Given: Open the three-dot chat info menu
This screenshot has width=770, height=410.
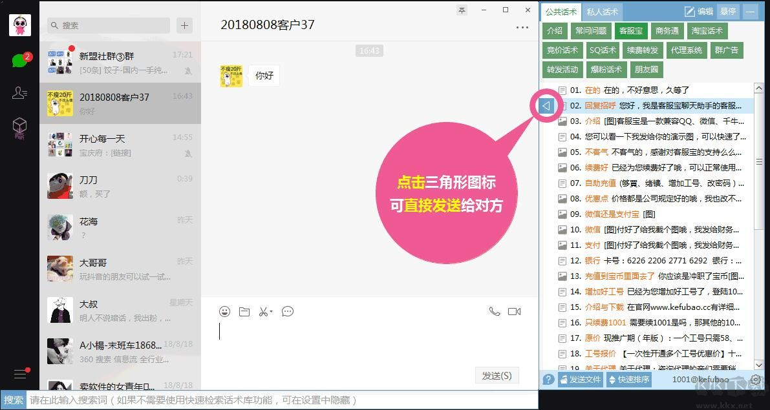Looking at the screenshot, I should click(522, 27).
